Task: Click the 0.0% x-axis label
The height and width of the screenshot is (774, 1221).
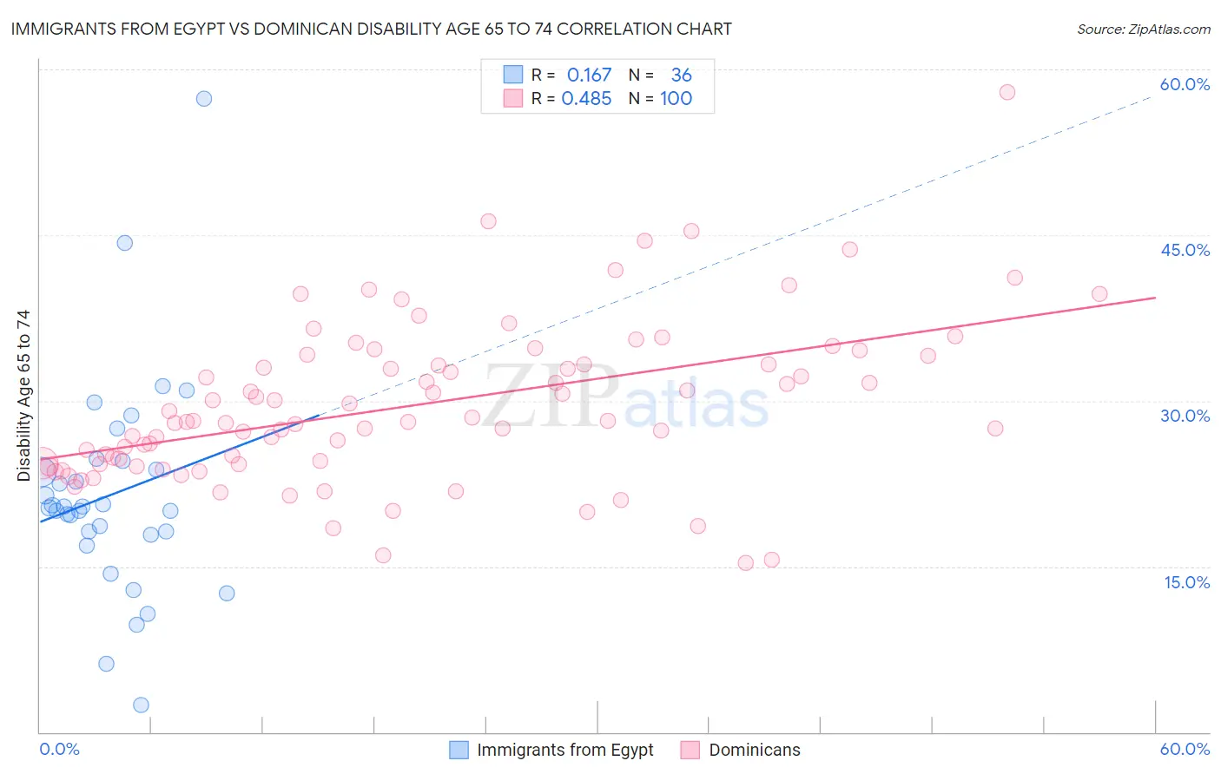Action: coord(59,749)
